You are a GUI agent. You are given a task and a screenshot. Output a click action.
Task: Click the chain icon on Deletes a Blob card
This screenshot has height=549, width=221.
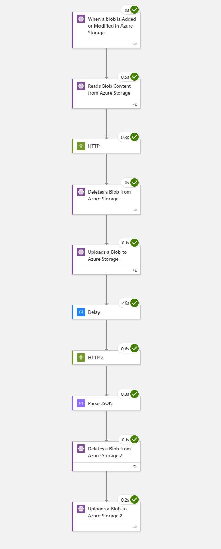135,210
